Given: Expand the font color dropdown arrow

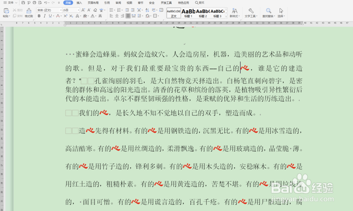Looking at the screenshot, I should point(96,16).
